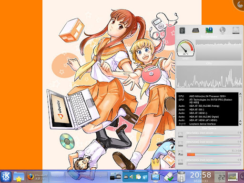Click the 'Hardware Info' section header
The image size is (244, 183).
[x=209, y=90]
